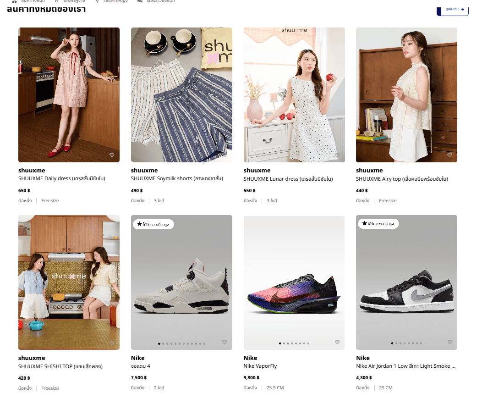This screenshot has height=415, width=504.
Task: Open the SHUUXME Lunar dress product photo
Action: [294, 95]
